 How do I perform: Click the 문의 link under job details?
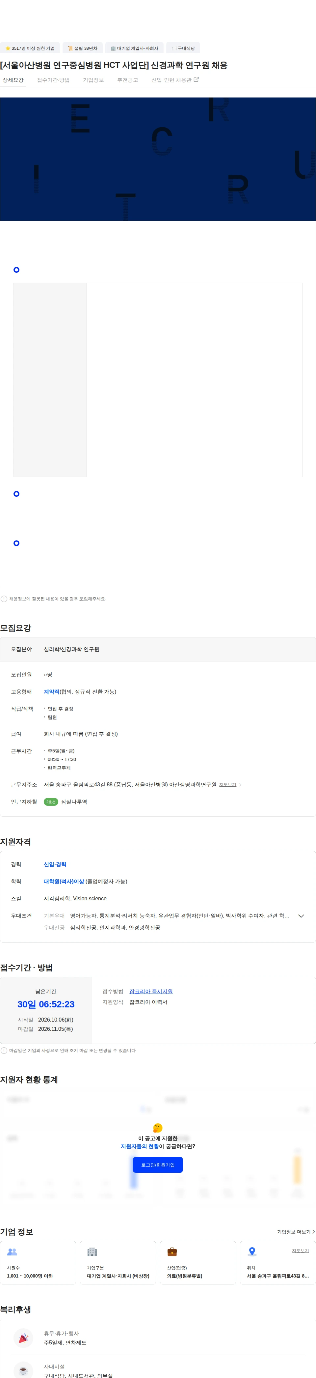point(83,599)
